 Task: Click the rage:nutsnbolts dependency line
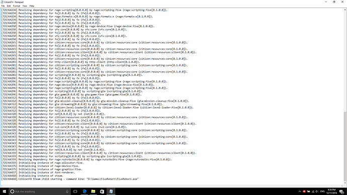pos(86,159)
